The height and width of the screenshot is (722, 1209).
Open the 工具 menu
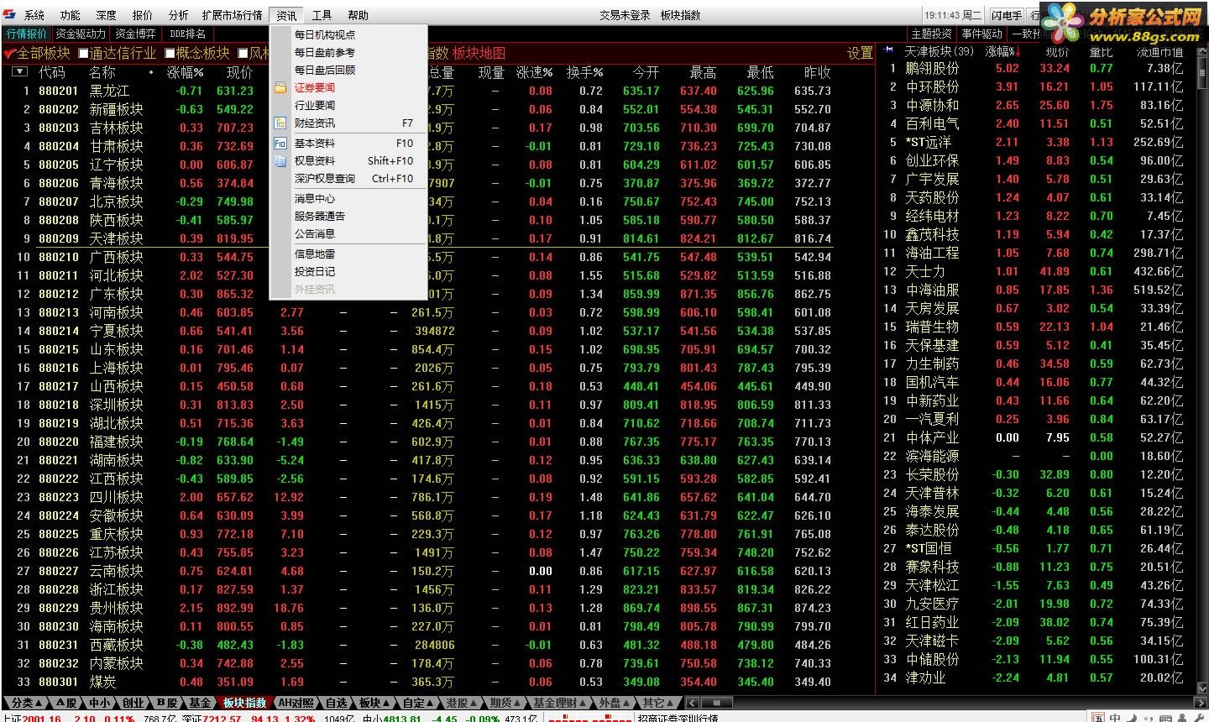tap(322, 15)
